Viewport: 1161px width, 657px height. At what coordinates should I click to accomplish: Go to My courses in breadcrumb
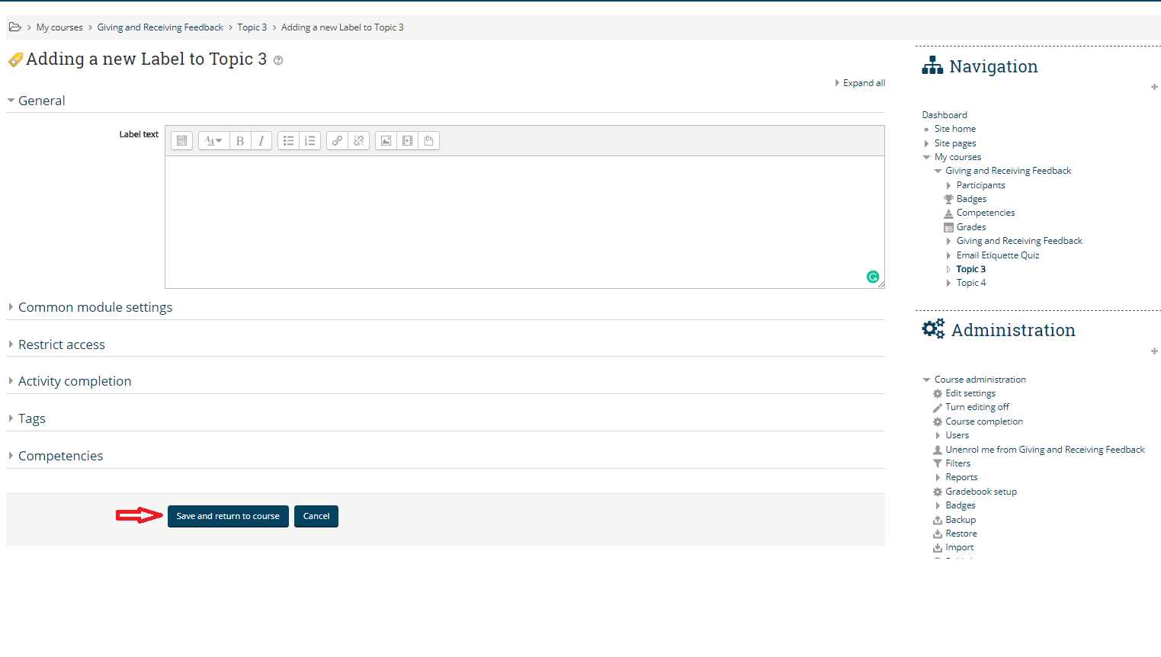coord(59,27)
